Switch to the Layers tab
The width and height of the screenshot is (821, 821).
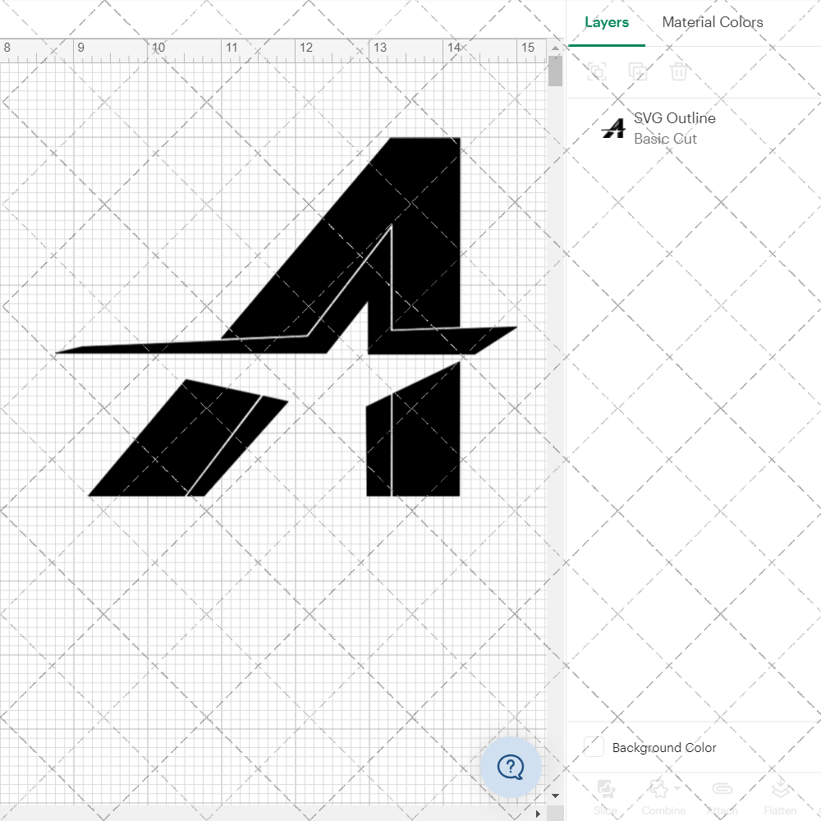(607, 22)
